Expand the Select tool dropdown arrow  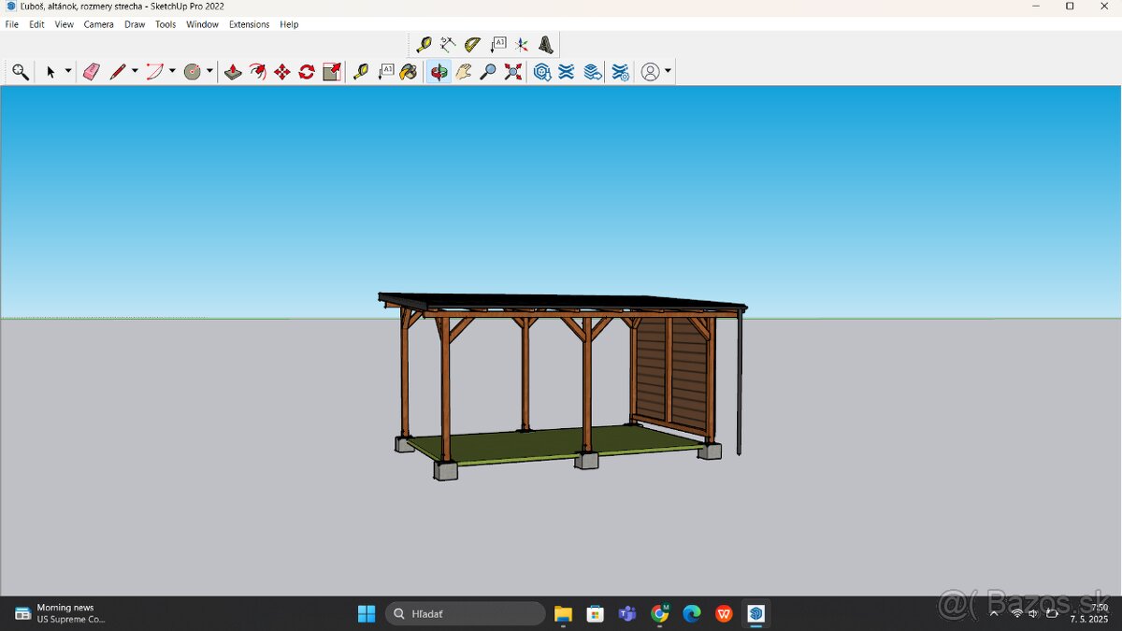tap(68, 72)
